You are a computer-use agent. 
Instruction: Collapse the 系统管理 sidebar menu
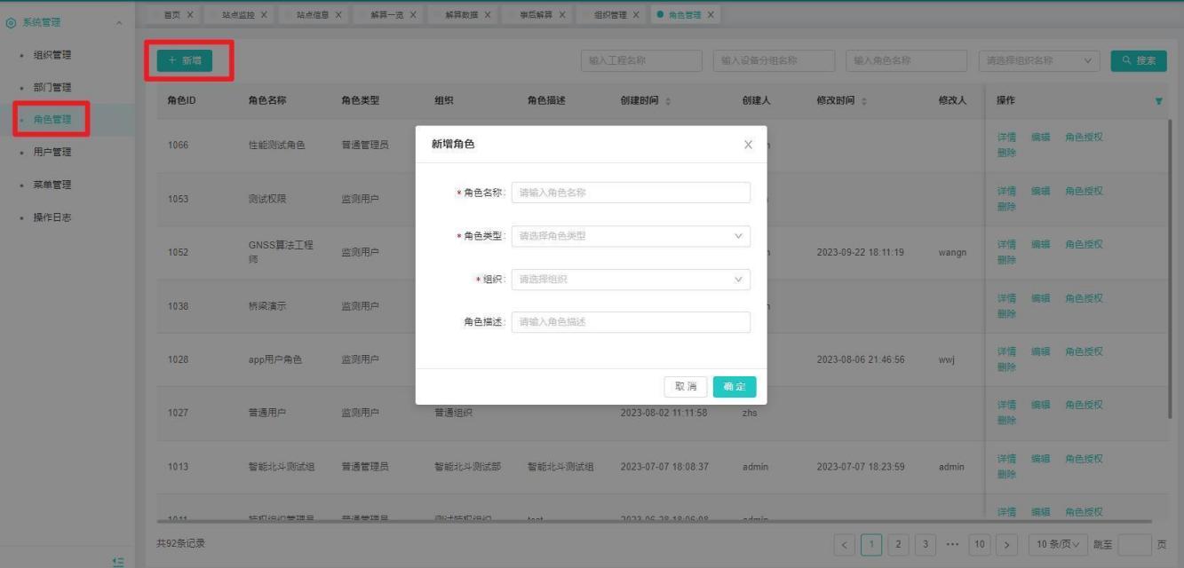click(120, 22)
